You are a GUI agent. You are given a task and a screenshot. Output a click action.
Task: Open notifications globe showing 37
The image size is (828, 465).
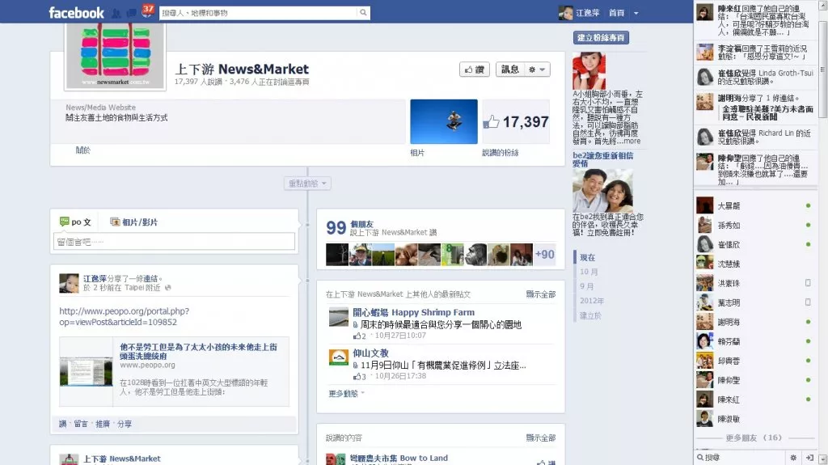[147, 11]
